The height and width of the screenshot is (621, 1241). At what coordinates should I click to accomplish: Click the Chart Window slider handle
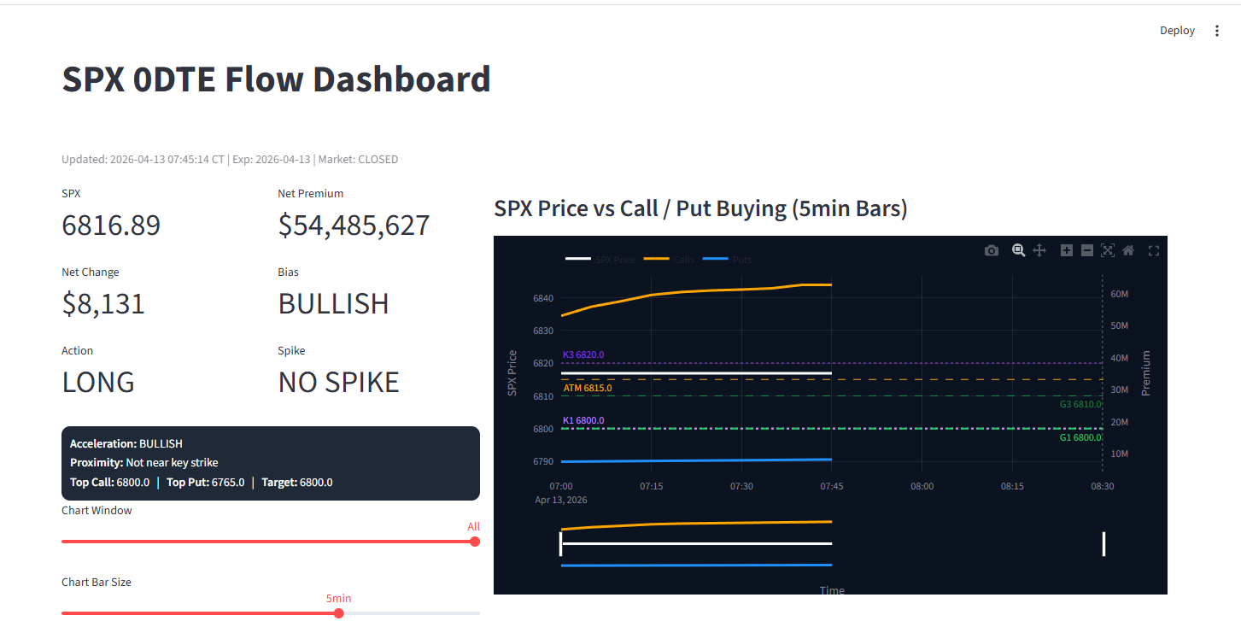point(475,542)
